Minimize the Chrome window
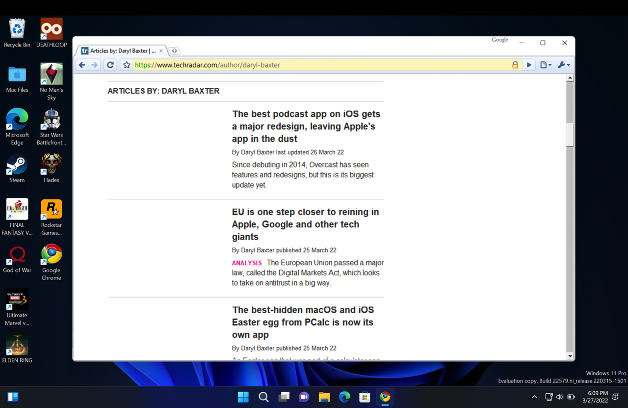 click(x=522, y=43)
